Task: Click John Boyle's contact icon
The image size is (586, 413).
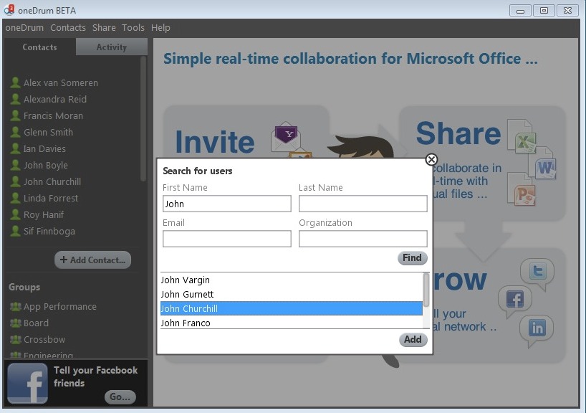Action: coord(15,165)
